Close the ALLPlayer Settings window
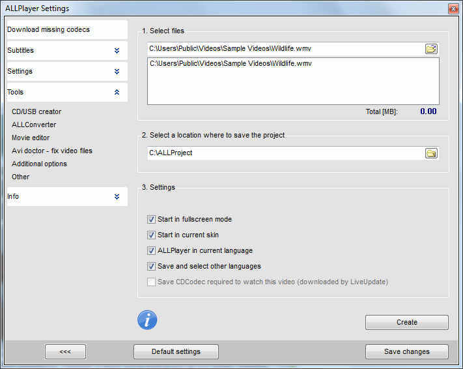 pos(453,8)
